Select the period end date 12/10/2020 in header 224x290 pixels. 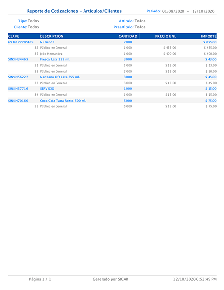(203, 11)
